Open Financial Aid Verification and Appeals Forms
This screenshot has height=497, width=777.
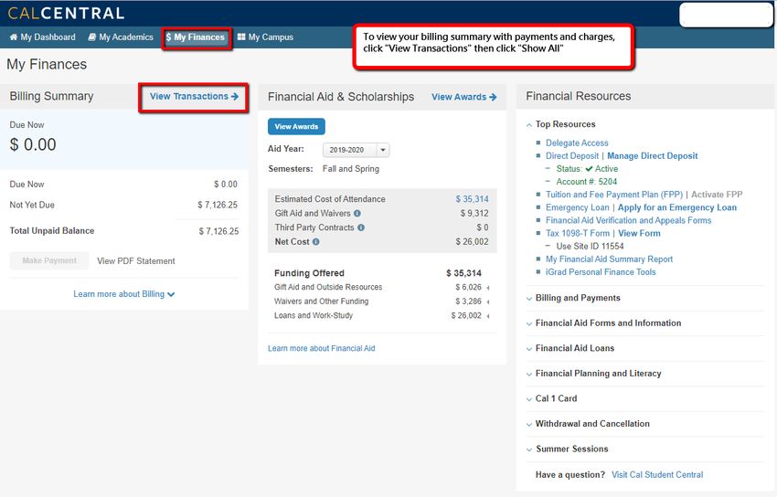click(628, 220)
